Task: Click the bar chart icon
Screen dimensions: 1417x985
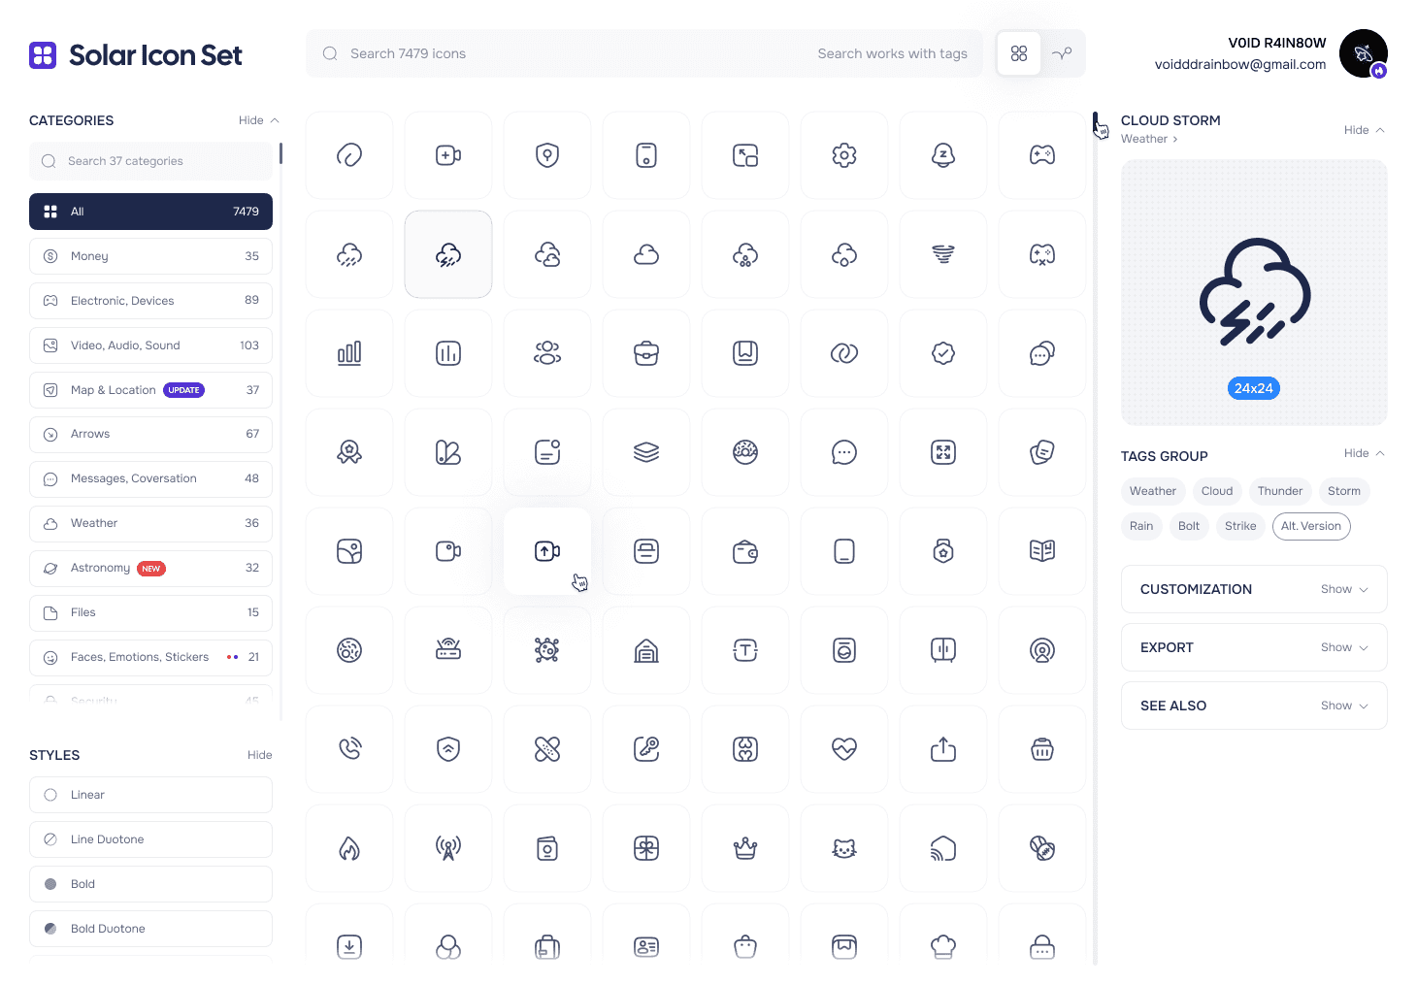Action: click(349, 353)
